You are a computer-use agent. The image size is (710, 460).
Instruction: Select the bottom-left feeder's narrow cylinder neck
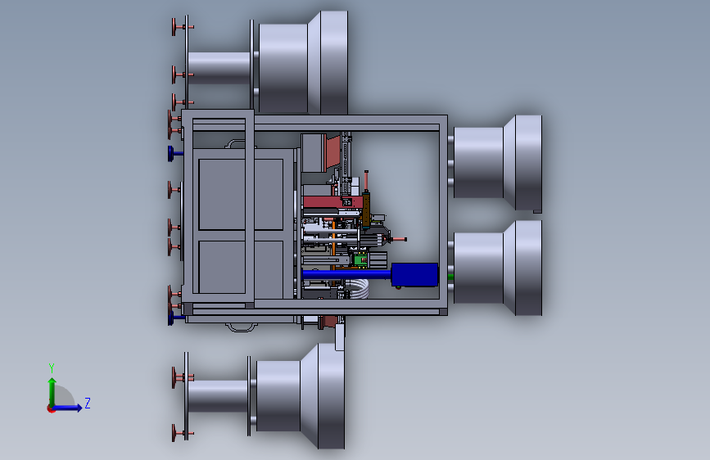[x=219, y=396]
